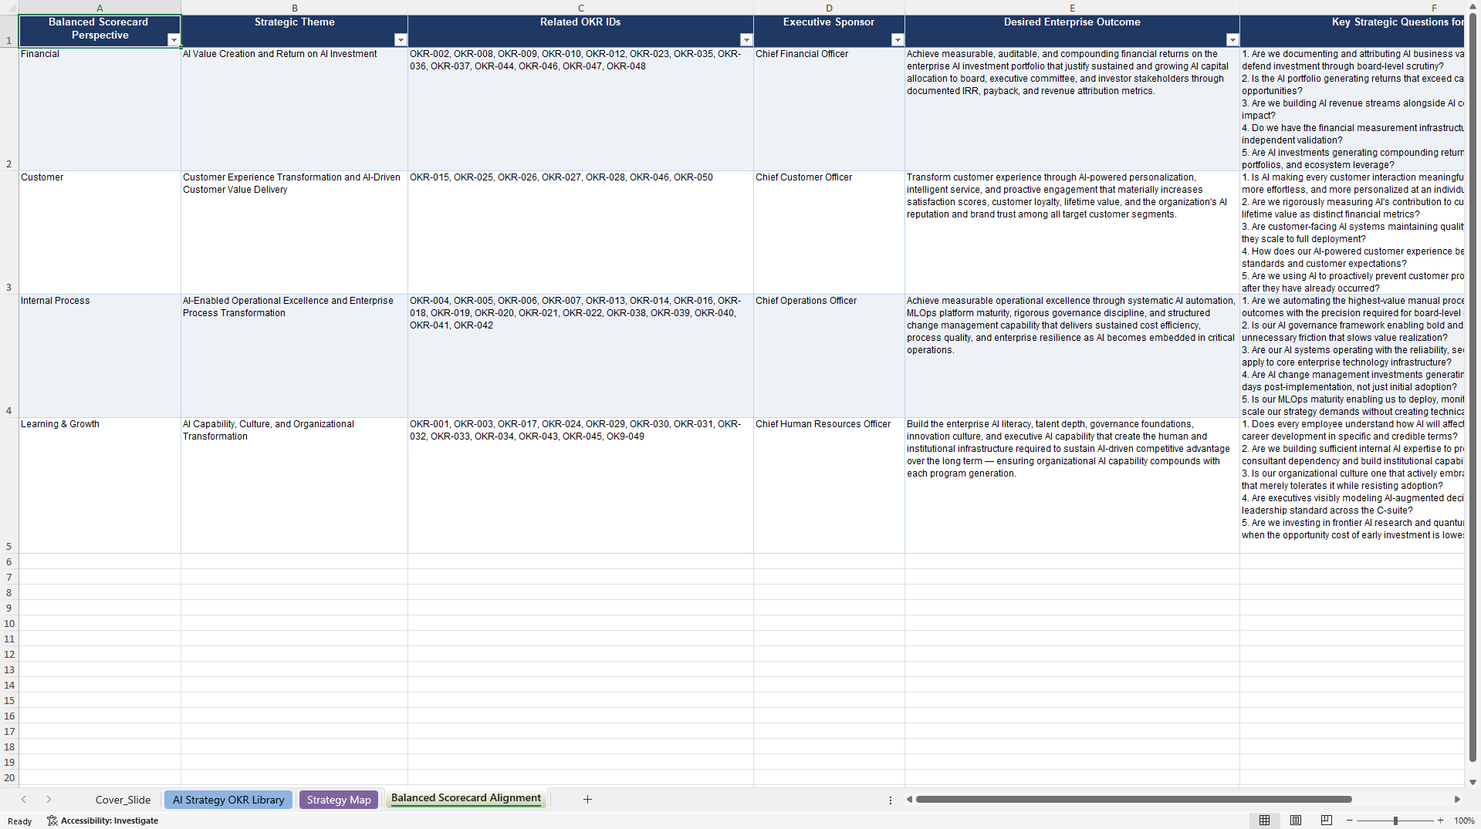Open Accessibility: Investigate checker
This screenshot has width=1481, height=829.
pos(103,821)
